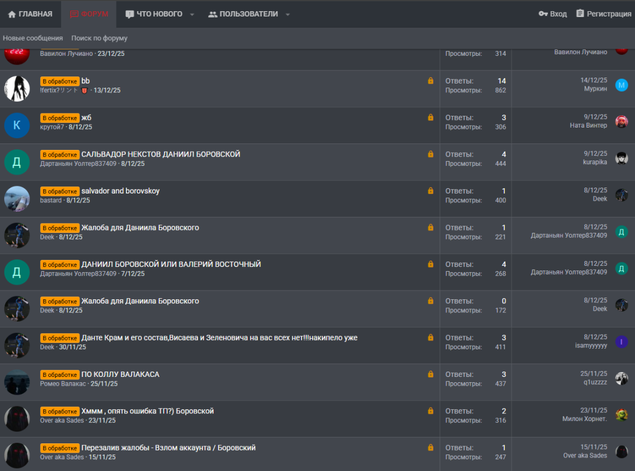Click the green "Д" avatar beside САЛЬВАДОР НЕКСТОВ thread
The height and width of the screenshot is (471, 635).
click(16, 162)
